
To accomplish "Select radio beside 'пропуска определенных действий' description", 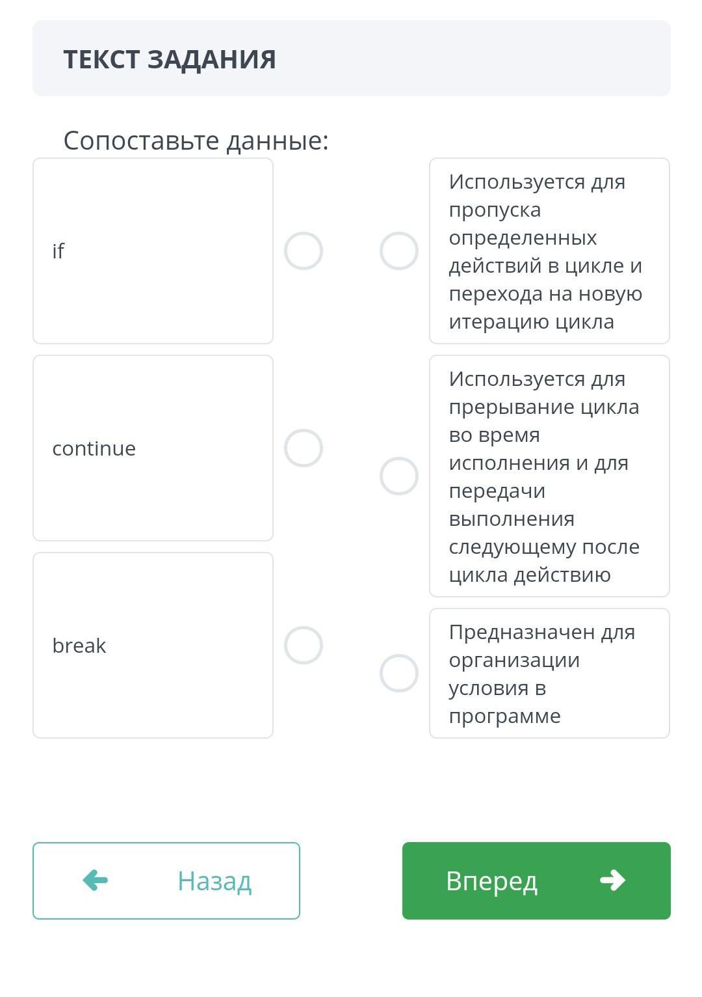I will [398, 251].
